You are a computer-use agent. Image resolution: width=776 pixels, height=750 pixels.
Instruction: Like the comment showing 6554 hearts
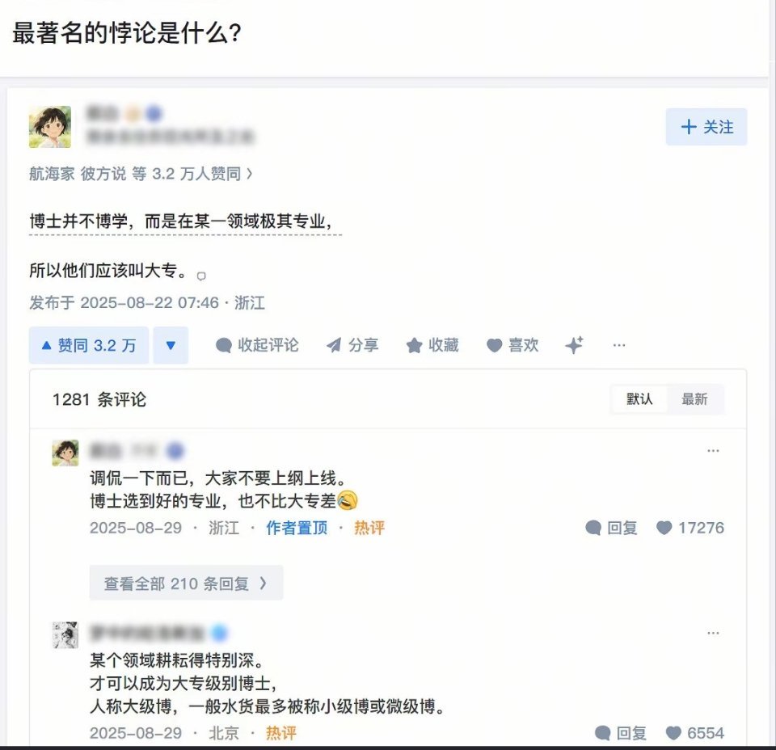697,733
